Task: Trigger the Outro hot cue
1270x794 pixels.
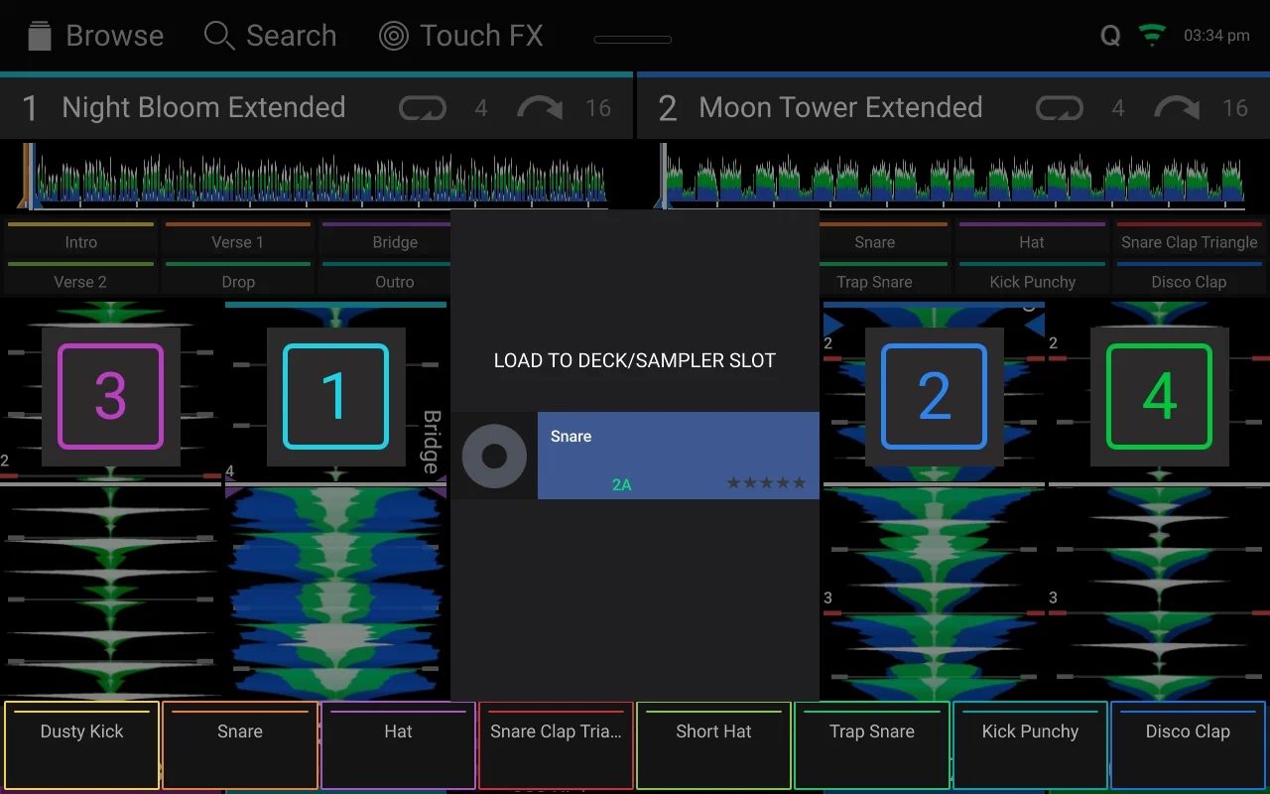Action: point(386,280)
